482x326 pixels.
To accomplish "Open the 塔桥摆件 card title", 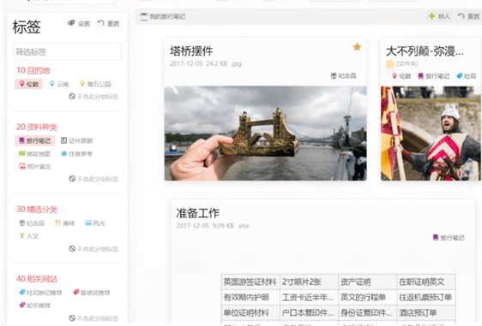I will [191, 50].
